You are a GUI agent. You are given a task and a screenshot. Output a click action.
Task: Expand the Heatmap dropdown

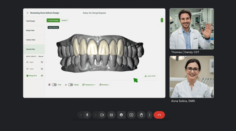click(105, 84)
